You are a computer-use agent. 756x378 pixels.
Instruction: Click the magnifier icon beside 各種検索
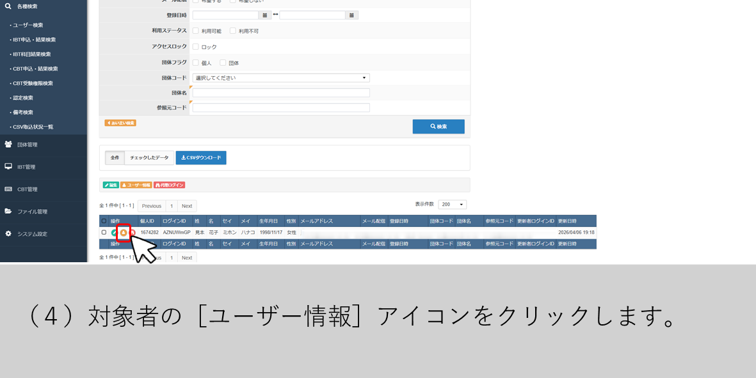coord(8,6)
